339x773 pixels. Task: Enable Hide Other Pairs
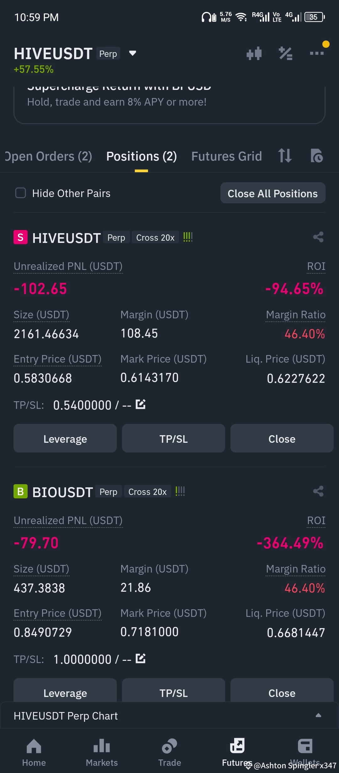[20, 193]
